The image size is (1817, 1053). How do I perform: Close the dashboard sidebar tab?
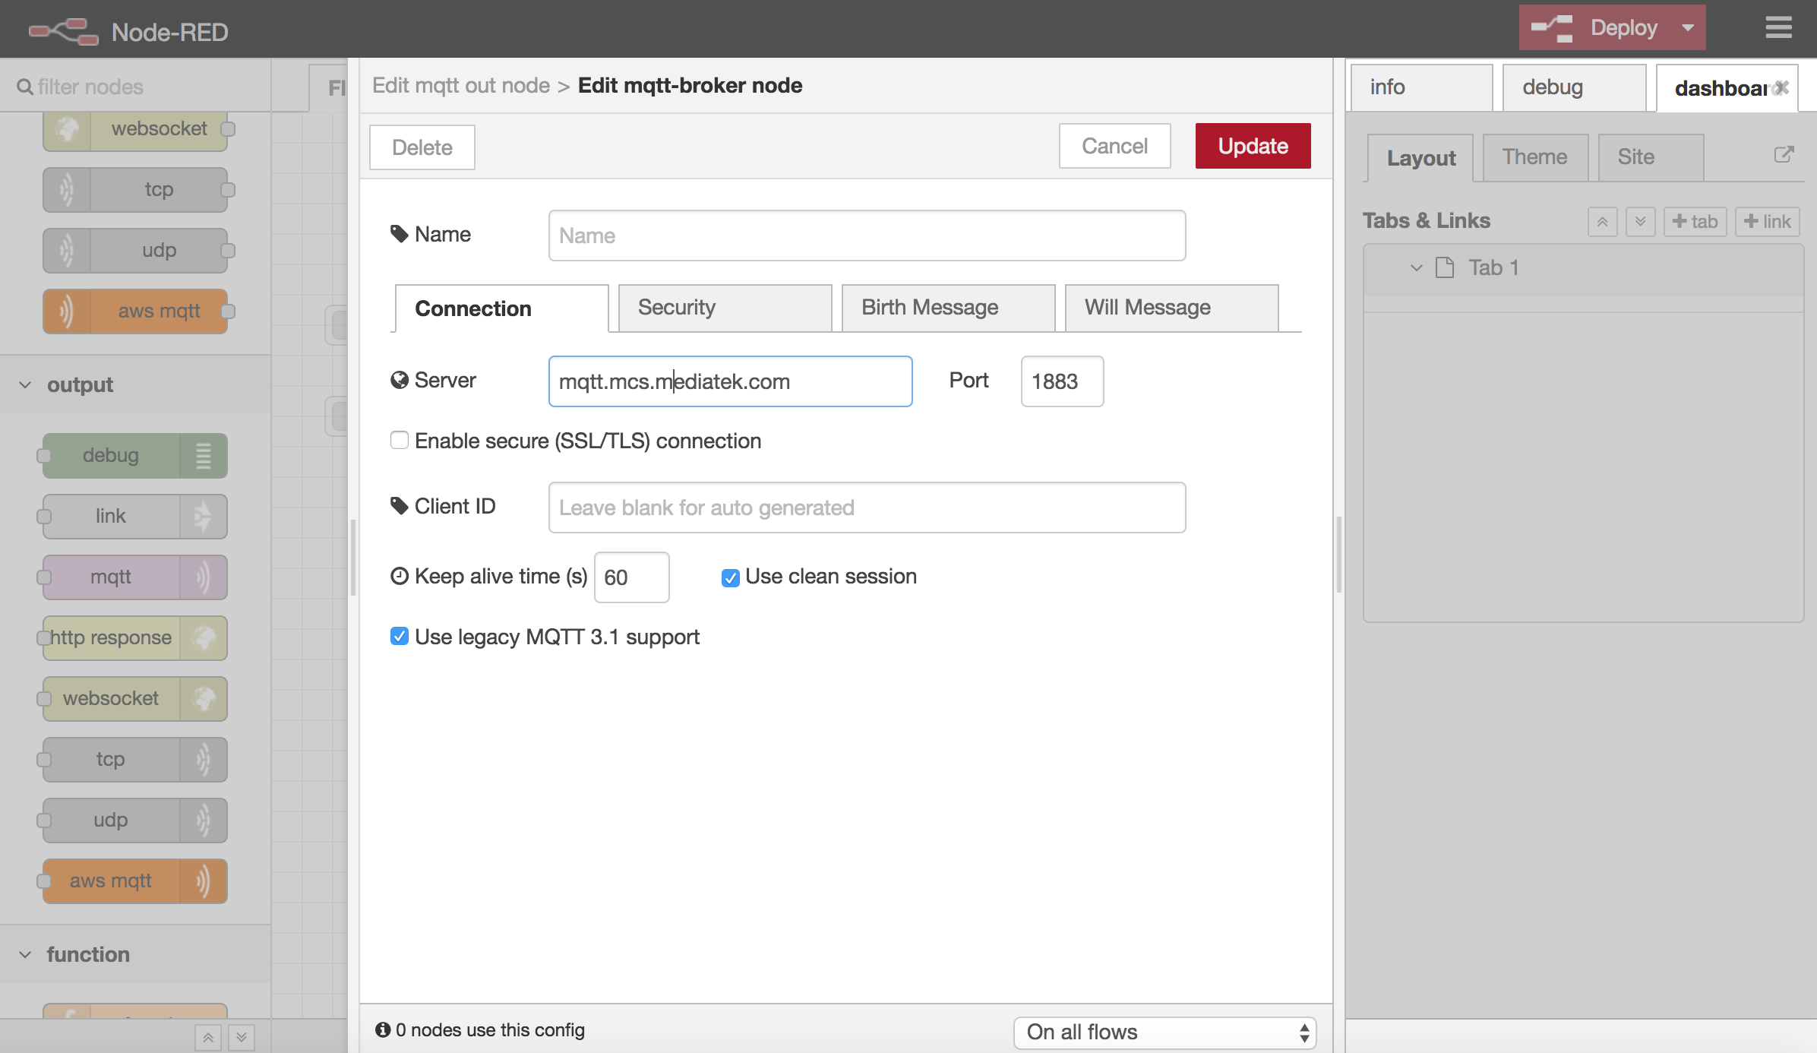pyautogui.click(x=1782, y=88)
